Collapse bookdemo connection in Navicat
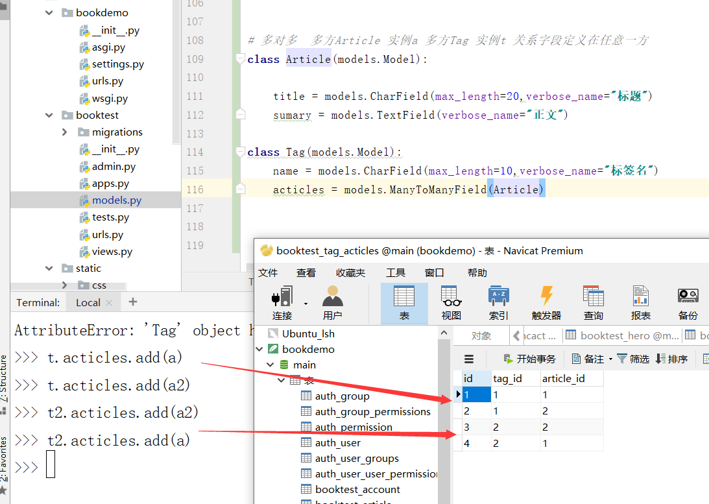This screenshot has width=709, height=504. (259, 350)
